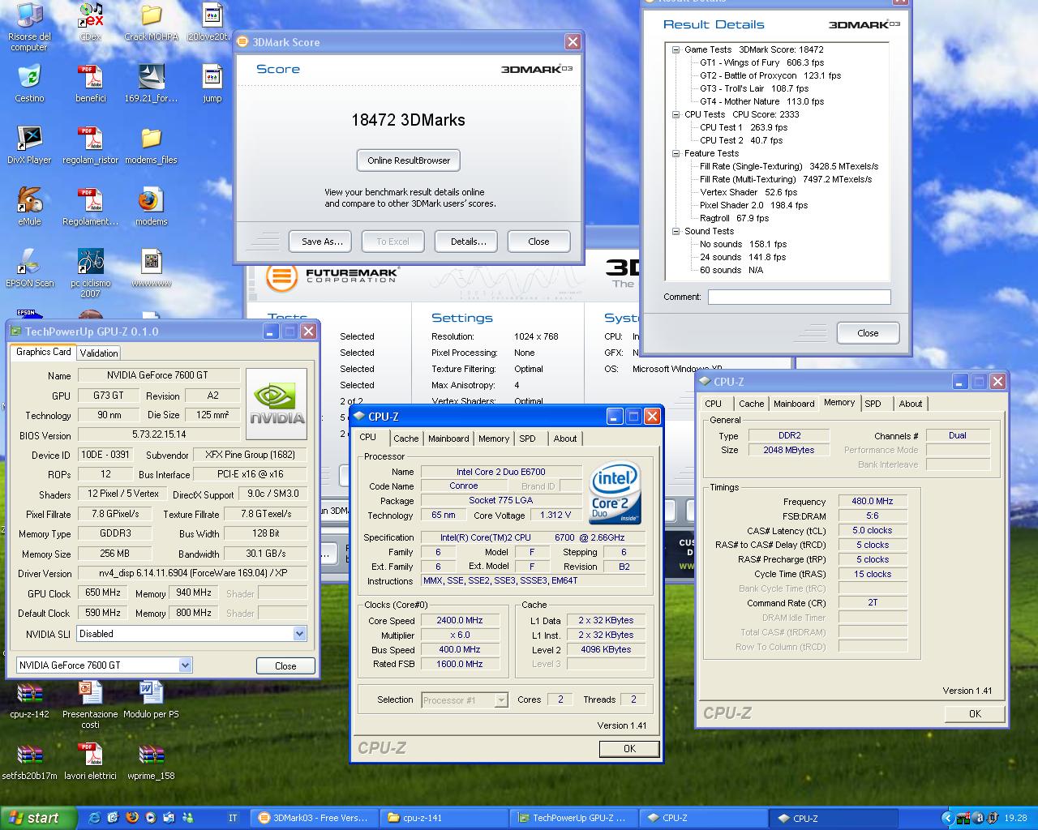Launch Internet Explorer from quick launch

pos(94,818)
